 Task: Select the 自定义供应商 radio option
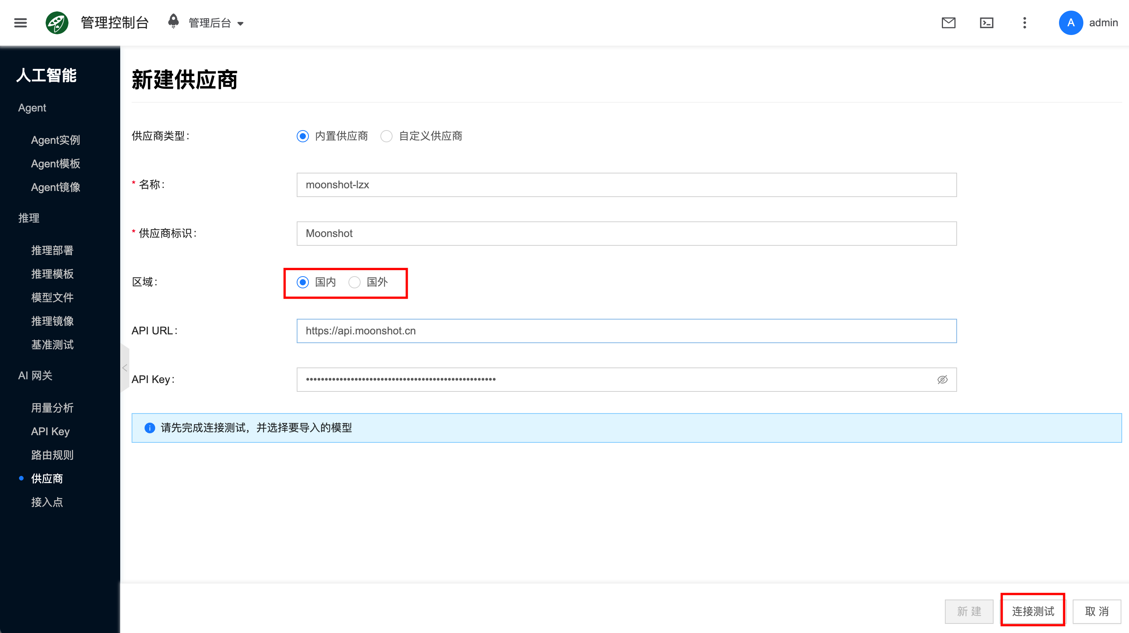[x=421, y=136]
